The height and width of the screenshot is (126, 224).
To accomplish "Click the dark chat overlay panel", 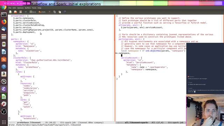I will point(205,69).
